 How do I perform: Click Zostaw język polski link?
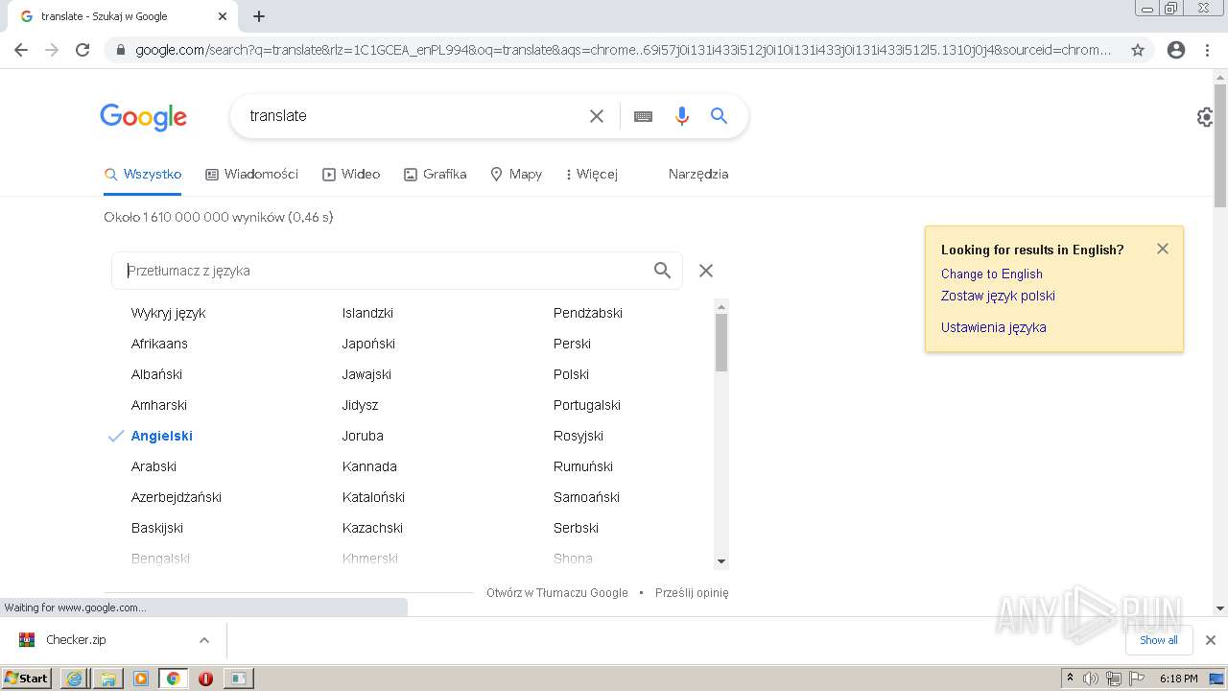pos(998,297)
